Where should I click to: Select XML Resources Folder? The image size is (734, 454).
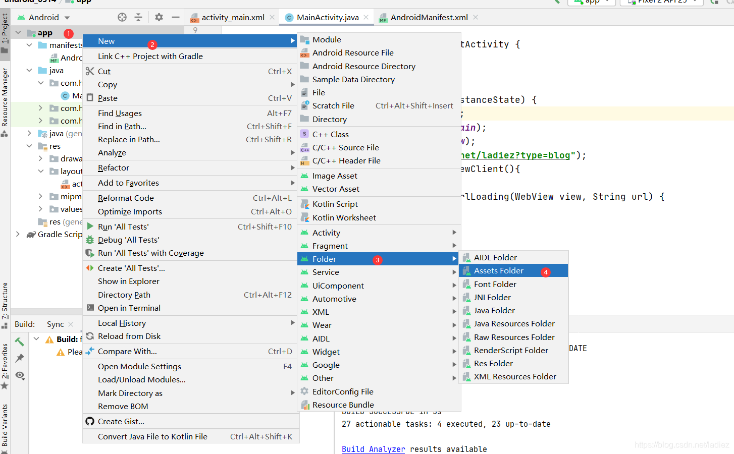[513, 376]
